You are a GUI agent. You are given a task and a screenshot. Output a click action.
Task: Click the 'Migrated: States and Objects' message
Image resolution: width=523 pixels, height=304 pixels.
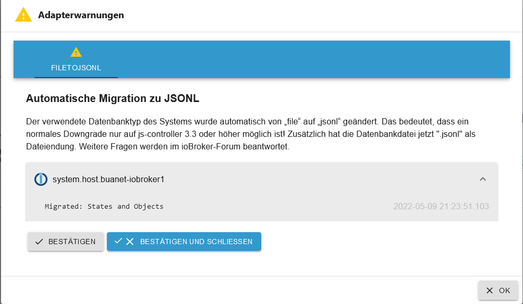[x=104, y=206]
